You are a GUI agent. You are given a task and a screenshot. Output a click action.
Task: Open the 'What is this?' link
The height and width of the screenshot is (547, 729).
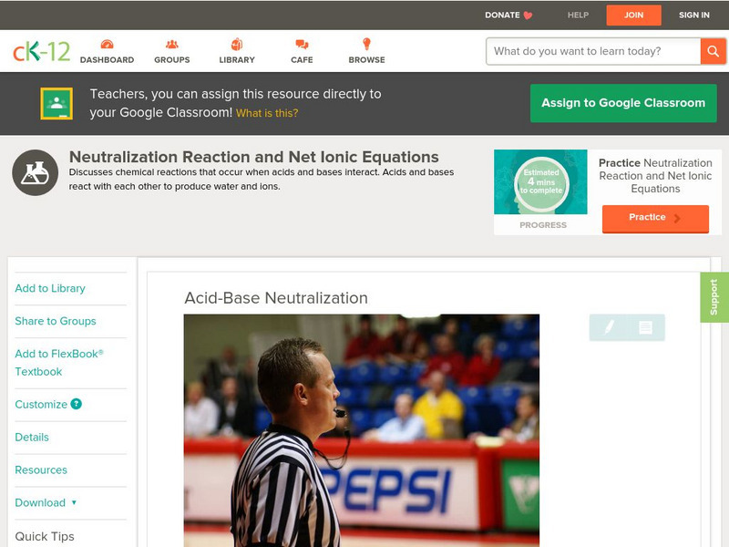click(x=267, y=113)
